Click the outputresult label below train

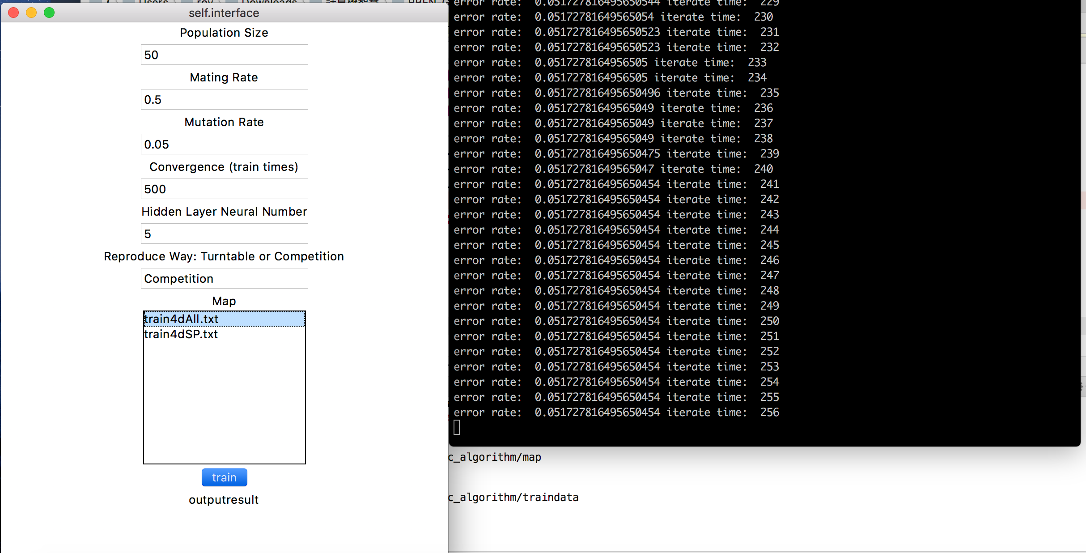click(224, 500)
